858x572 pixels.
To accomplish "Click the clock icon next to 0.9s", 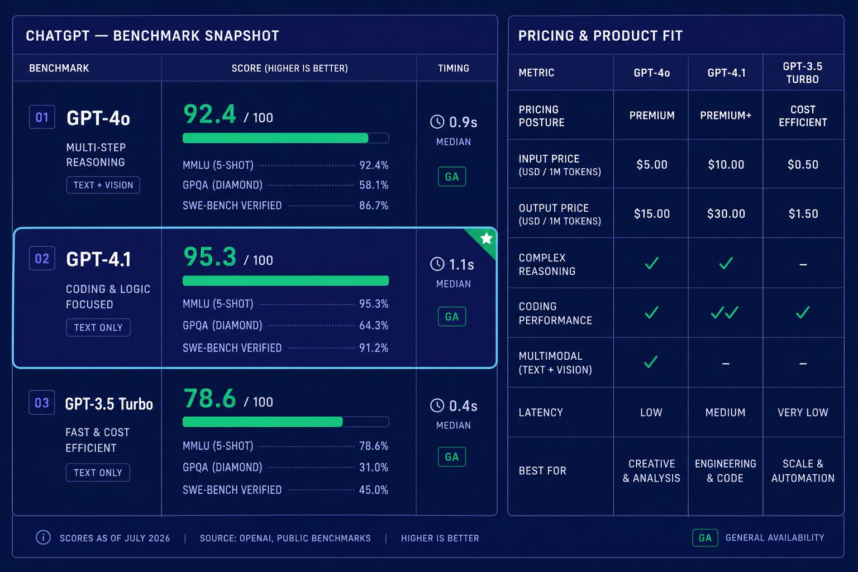I will click(437, 122).
